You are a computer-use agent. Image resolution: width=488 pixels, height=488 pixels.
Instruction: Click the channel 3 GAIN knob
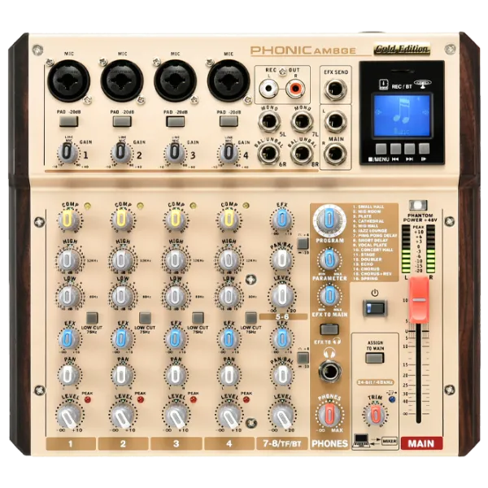(173, 152)
